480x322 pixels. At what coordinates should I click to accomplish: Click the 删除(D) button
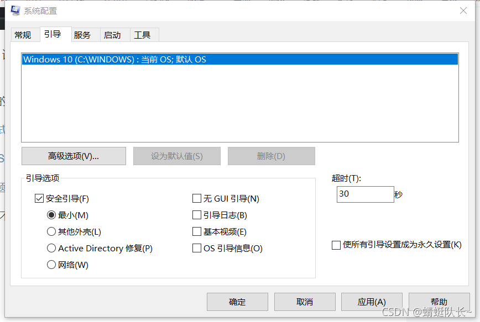[271, 156]
